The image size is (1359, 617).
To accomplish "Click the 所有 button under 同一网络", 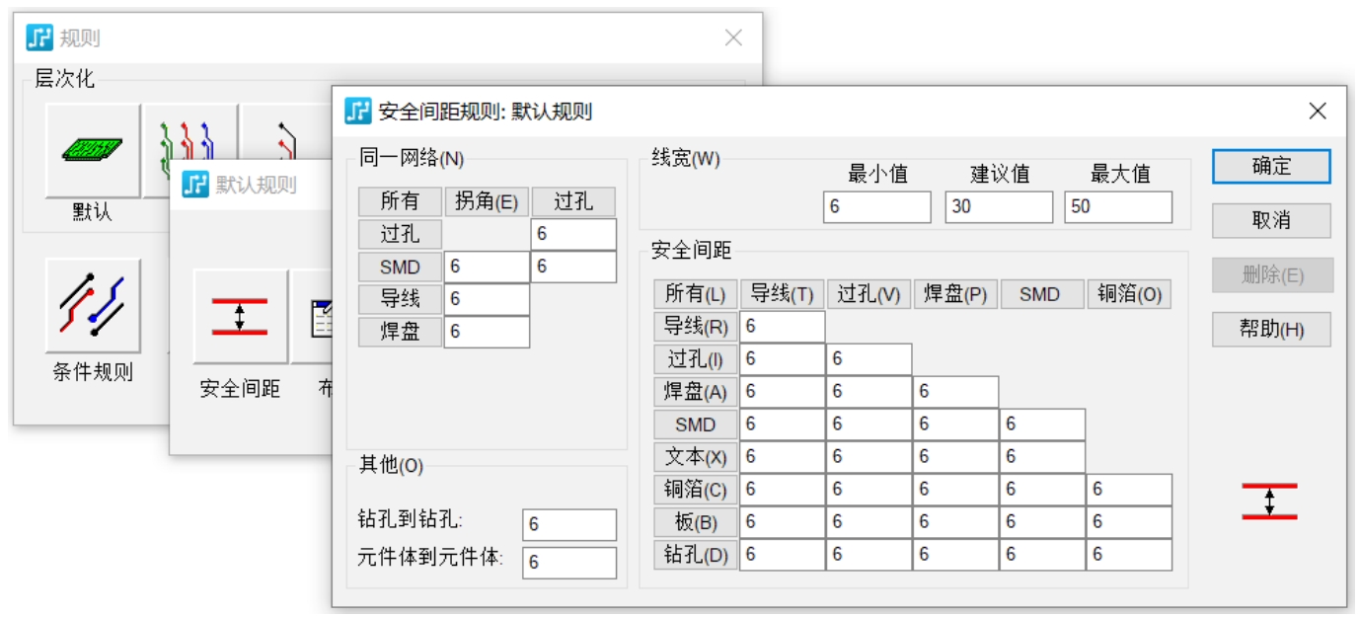I will [400, 201].
